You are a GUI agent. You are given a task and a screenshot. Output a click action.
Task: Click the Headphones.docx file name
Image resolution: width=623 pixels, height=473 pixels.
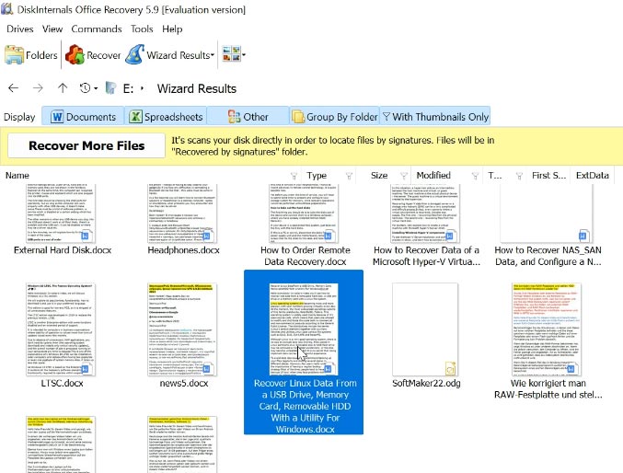tap(183, 250)
